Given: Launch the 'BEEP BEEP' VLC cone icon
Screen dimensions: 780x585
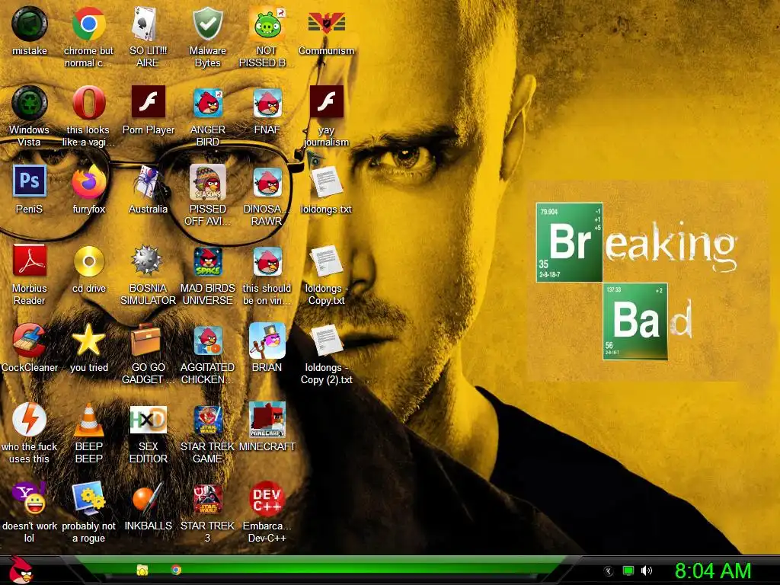Looking at the screenshot, I should 88,420.
